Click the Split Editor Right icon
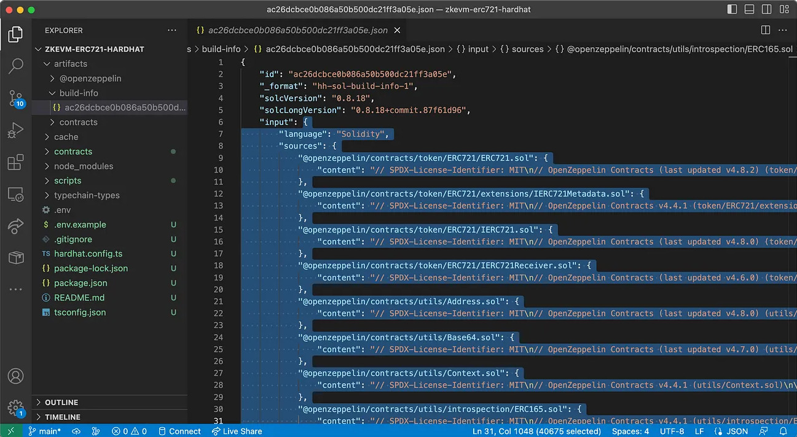Screen dimensions: 797x437 (x=765, y=30)
